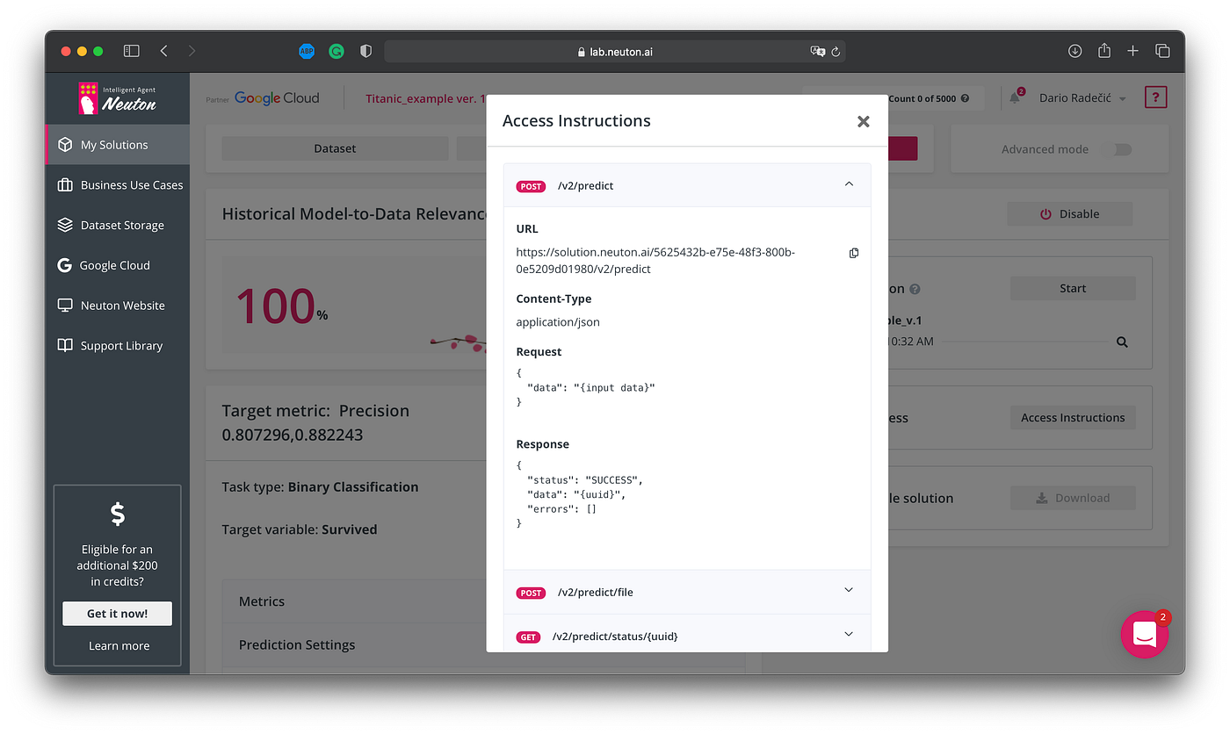Copy the /v2/predict URL using the copy icon
1230x734 pixels.
pos(853,253)
